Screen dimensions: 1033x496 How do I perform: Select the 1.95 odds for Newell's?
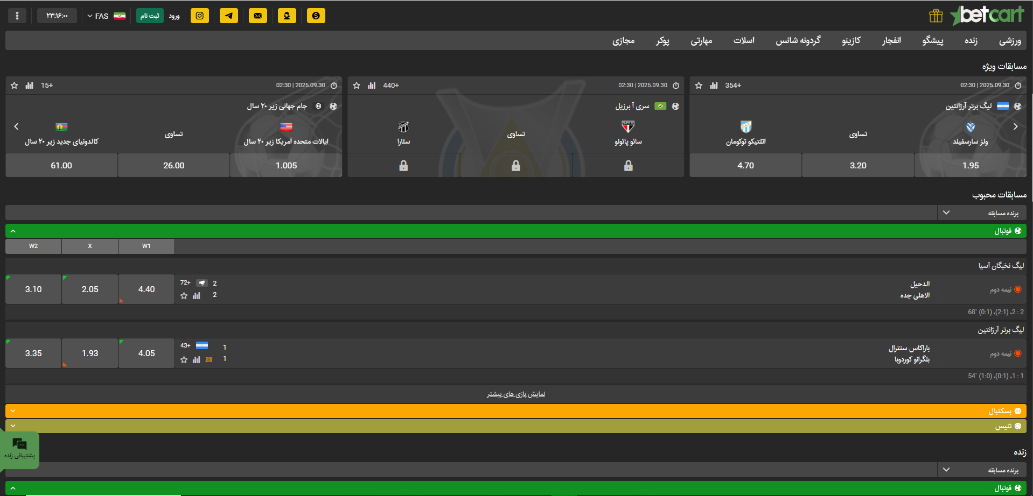coord(970,166)
